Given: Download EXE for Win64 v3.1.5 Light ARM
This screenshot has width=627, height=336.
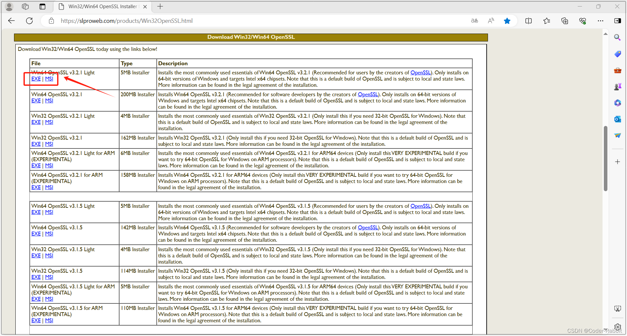Looking at the screenshot, I should 36,299.
